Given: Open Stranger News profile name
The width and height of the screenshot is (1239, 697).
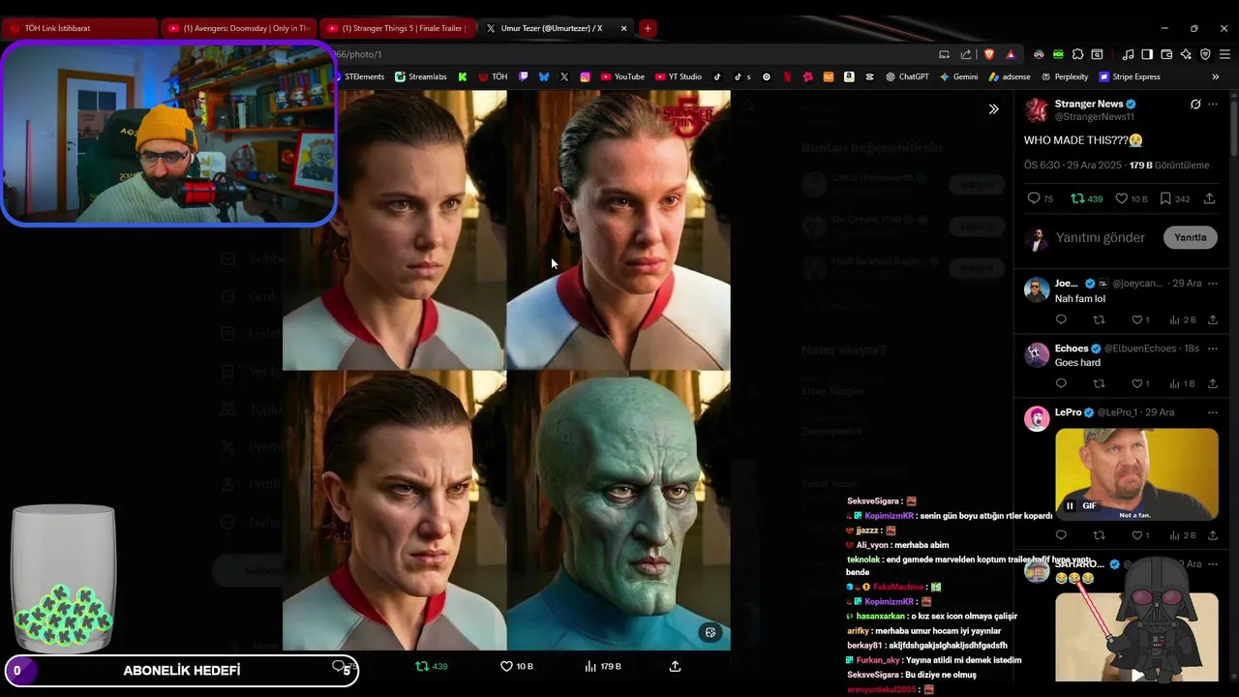Looking at the screenshot, I should [x=1088, y=104].
